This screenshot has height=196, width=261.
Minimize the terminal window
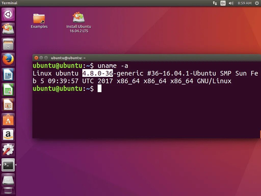(41, 58)
